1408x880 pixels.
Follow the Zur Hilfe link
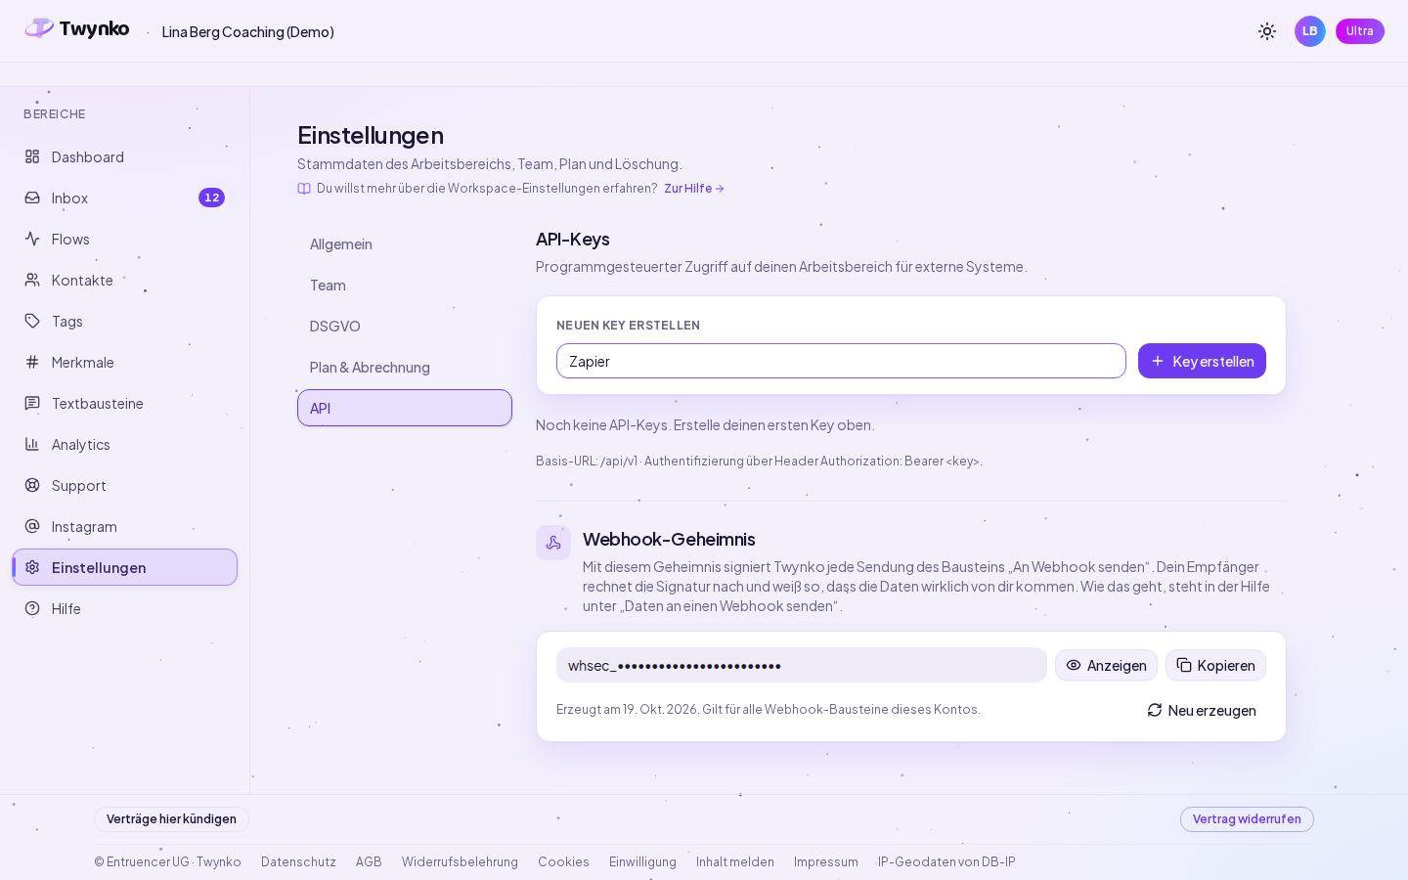694,189
